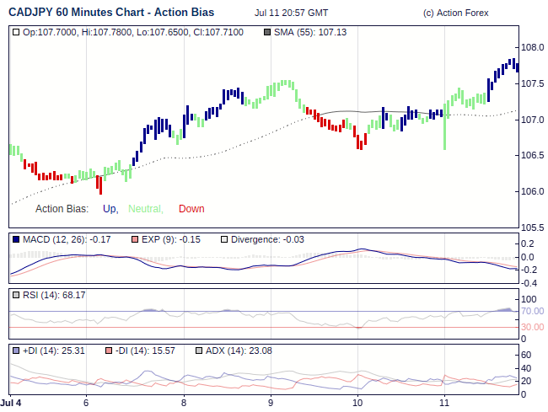Select the red 'Down' action bias label

pyautogui.click(x=191, y=209)
